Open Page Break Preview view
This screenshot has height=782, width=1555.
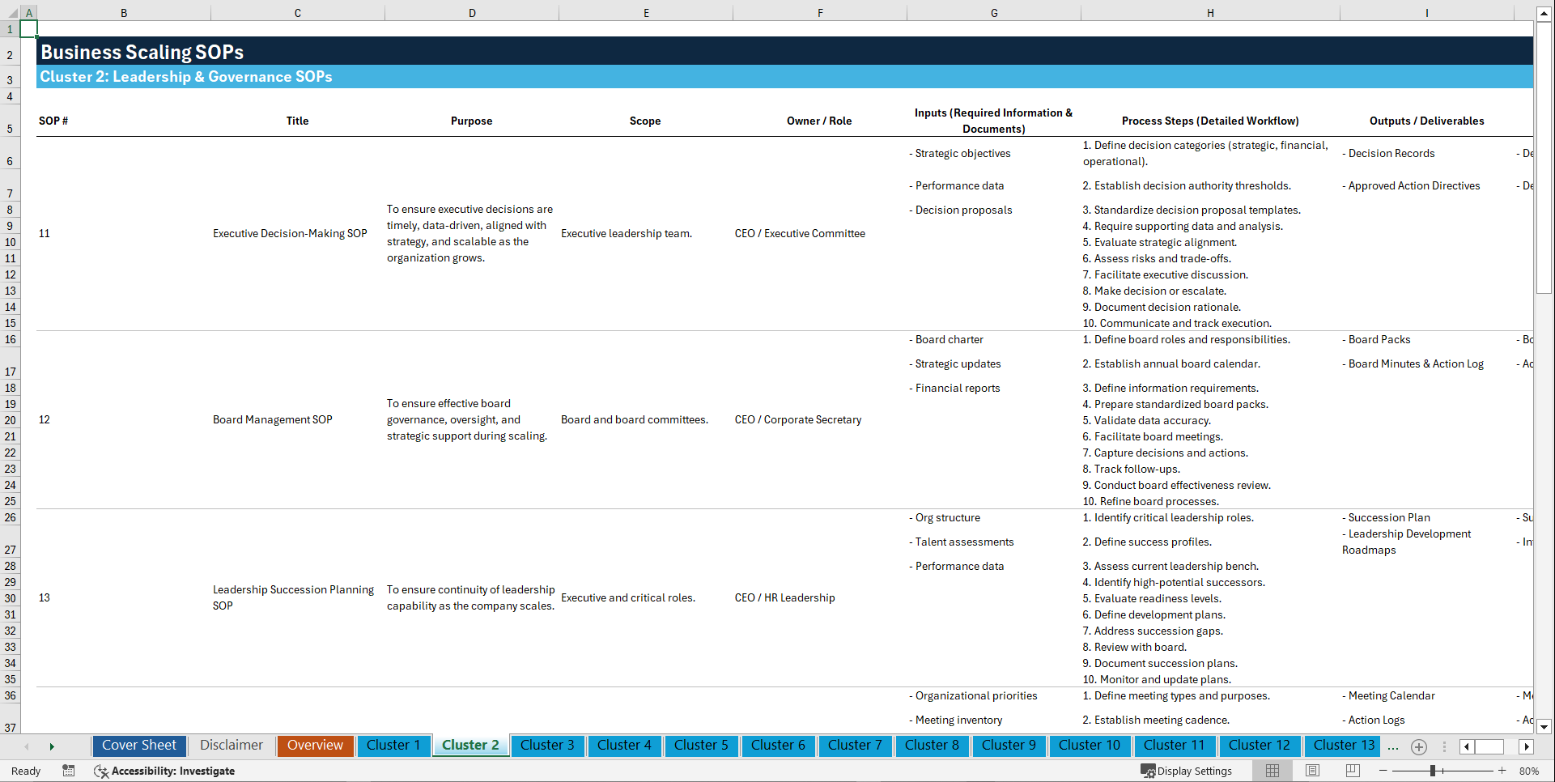(x=1353, y=771)
